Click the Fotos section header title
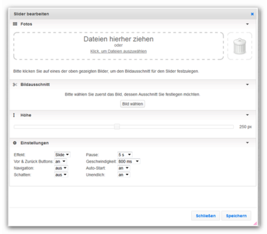The image size is (267, 234). click(26, 24)
